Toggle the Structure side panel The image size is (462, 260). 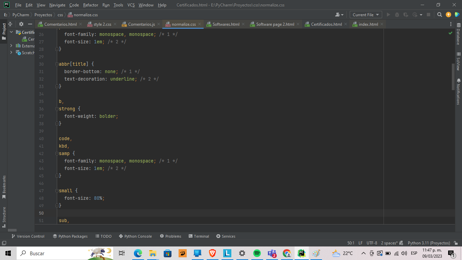pos(4,216)
